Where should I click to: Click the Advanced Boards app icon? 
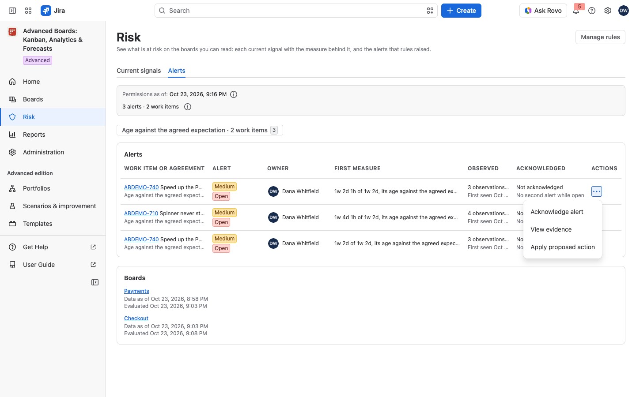12,32
